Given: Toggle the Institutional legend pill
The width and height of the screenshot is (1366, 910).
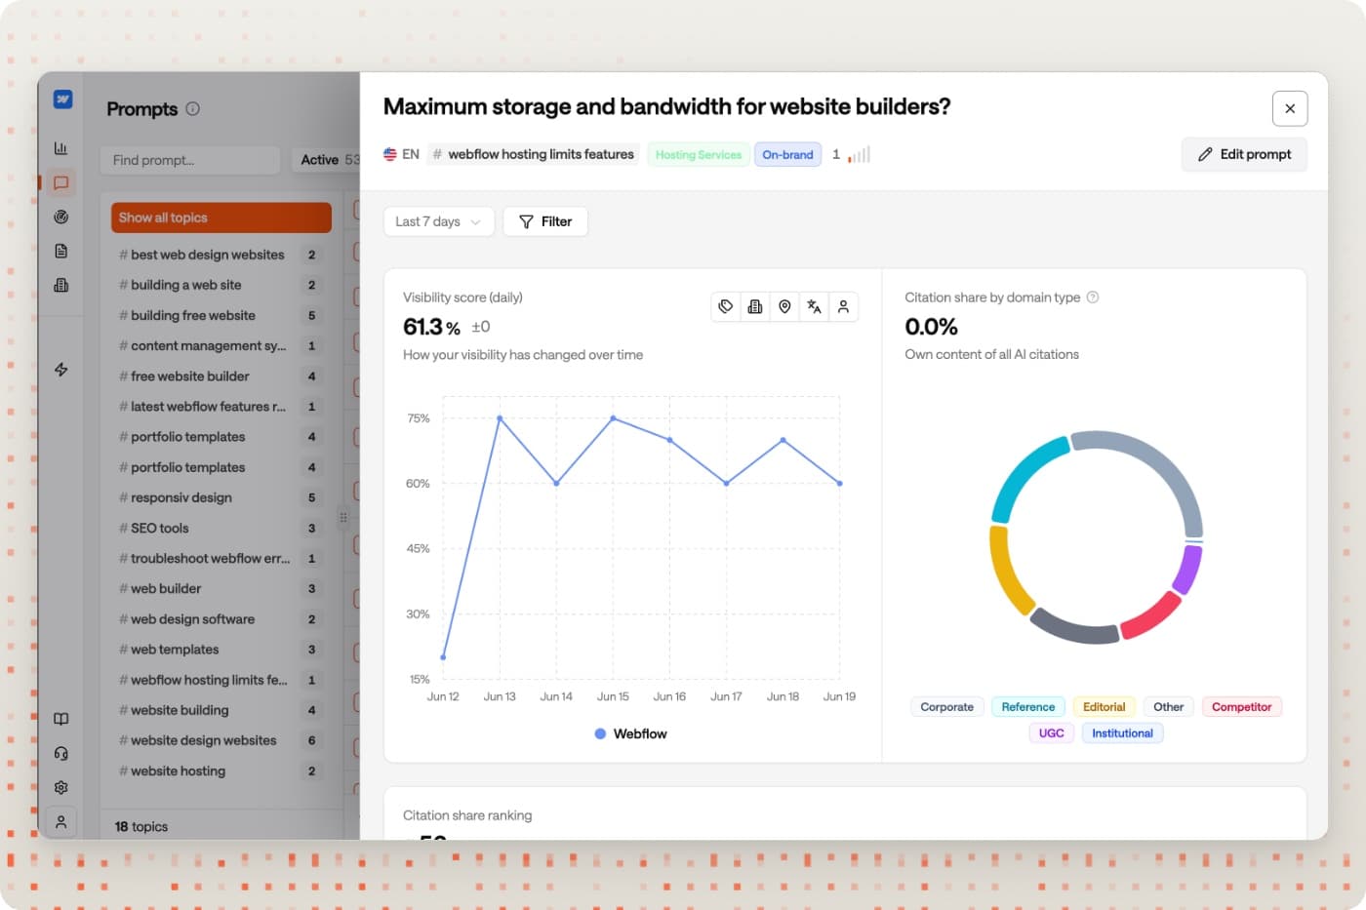Looking at the screenshot, I should coord(1122,733).
